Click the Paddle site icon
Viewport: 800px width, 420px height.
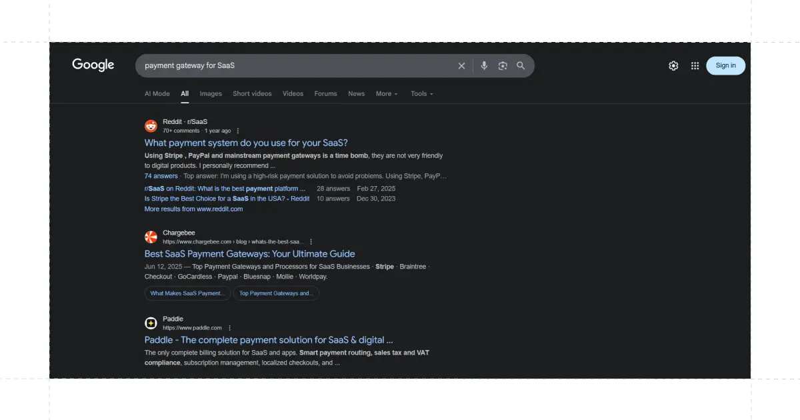coord(151,323)
